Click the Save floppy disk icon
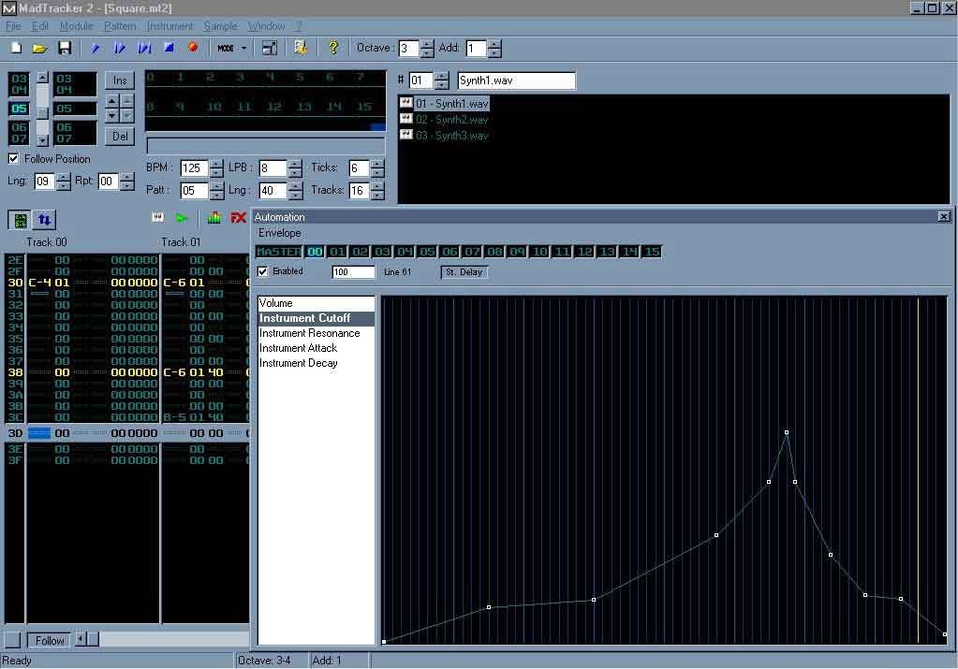Viewport: 958px width, 669px height. point(65,48)
